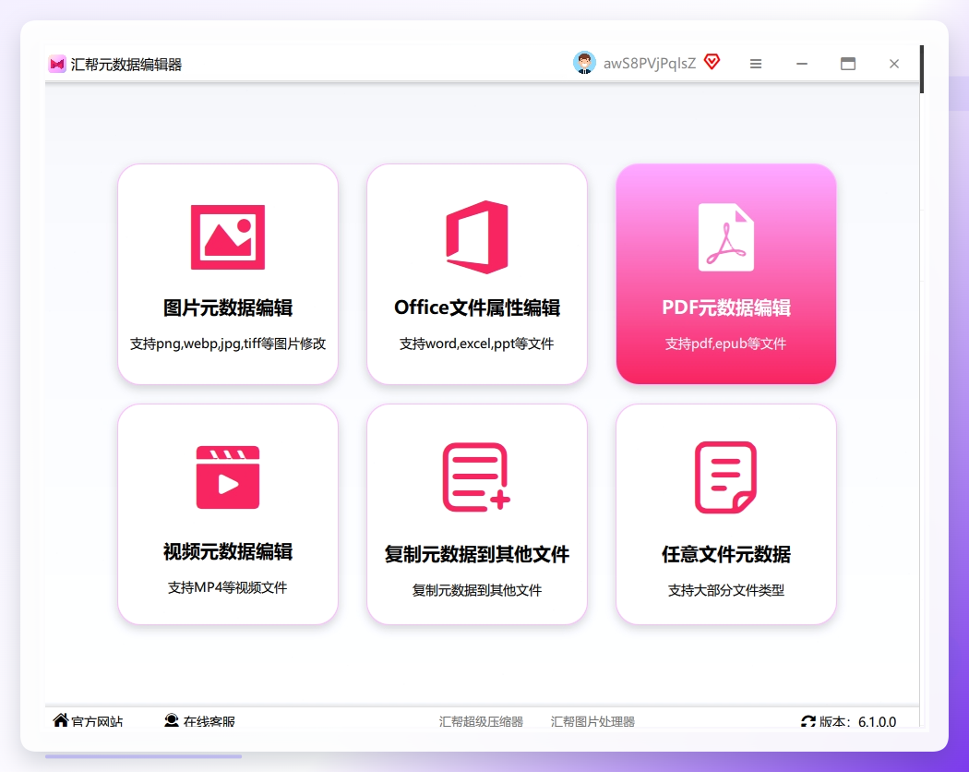The image size is (969, 772).
Task: Open 官方网站 link
Action: click(97, 721)
